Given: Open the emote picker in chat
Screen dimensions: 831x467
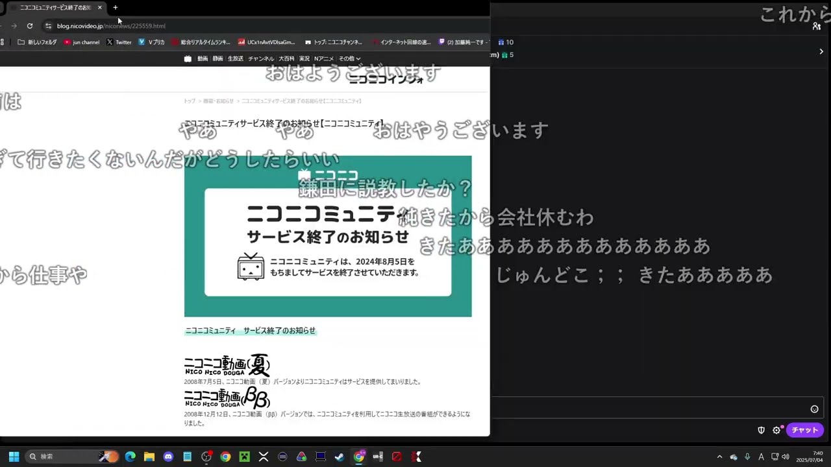Looking at the screenshot, I should coord(814,409).
